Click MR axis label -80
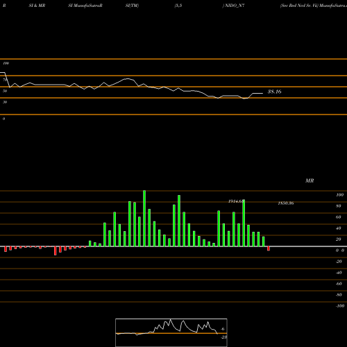The height and width of the screenshot is (347, 347). 339,295
